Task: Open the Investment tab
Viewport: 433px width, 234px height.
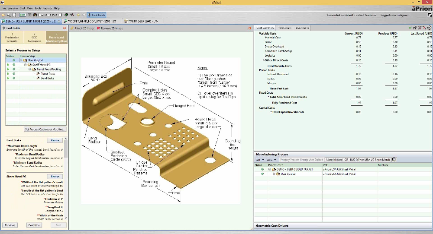Action: click(x=302, y=28)
